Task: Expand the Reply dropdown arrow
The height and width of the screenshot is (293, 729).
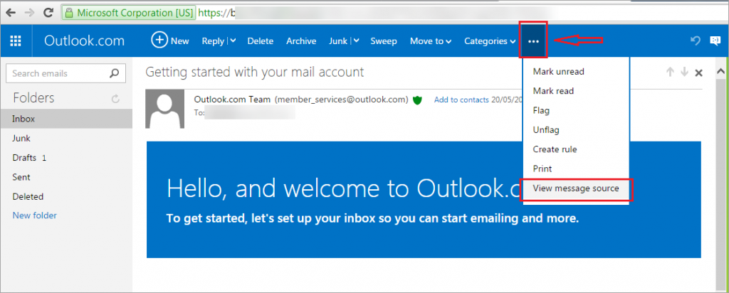Action: pyautogui.click(x=233, y=41)
